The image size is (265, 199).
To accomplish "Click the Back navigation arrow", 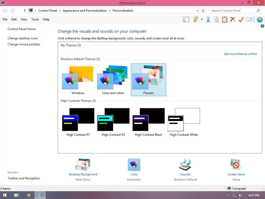I will point(5,11).
